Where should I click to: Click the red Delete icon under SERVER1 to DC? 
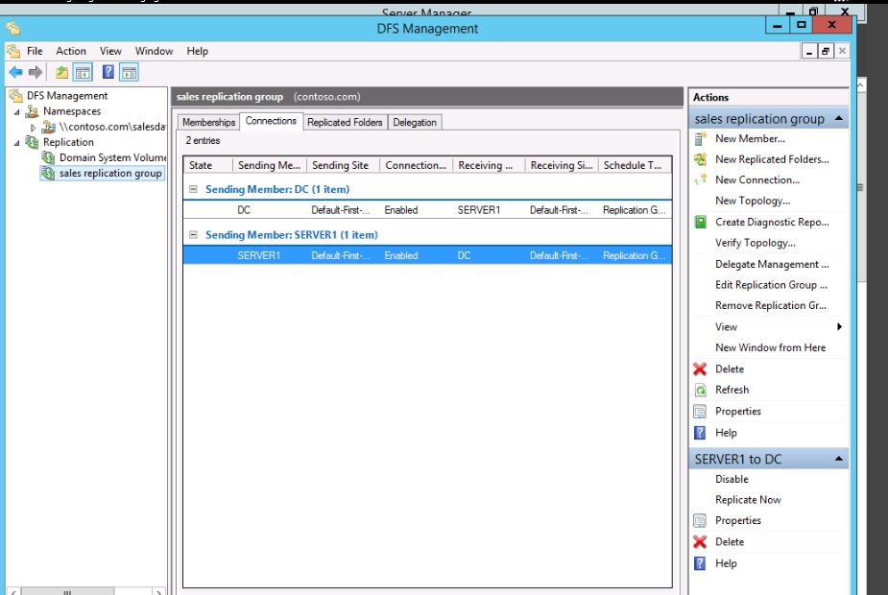click(701, 542)
